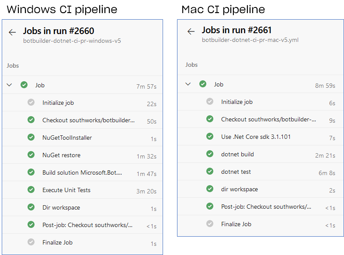This screenshot has height=255, width=344.
Task: Click botbuilder-dotnet-ci-pr-windows-v5 pipeline link
Action: (72, 41)
